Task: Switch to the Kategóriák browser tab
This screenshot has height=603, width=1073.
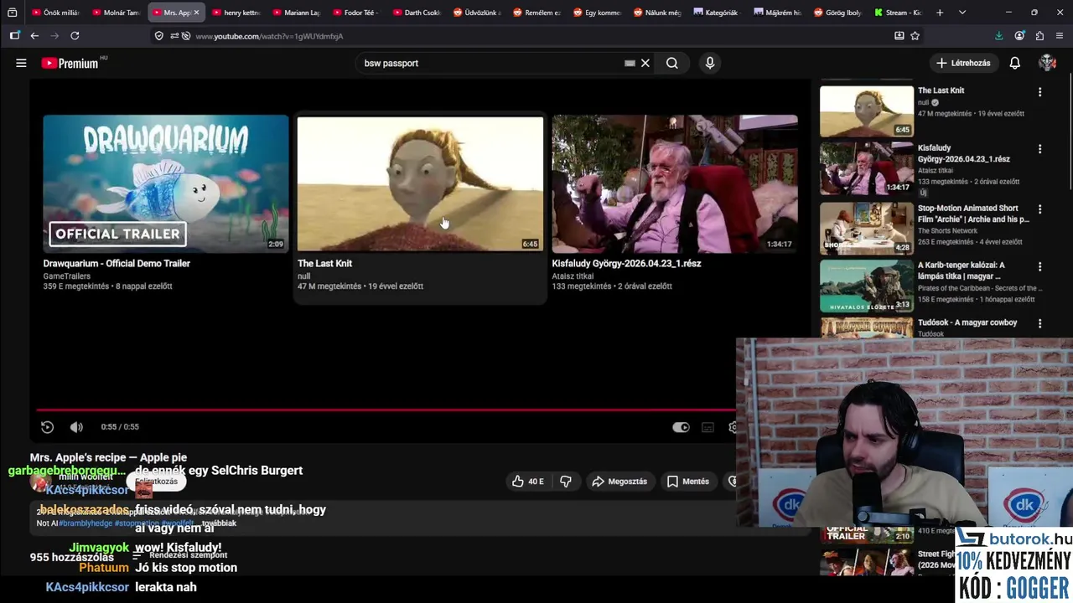Action: coord(717,13)
